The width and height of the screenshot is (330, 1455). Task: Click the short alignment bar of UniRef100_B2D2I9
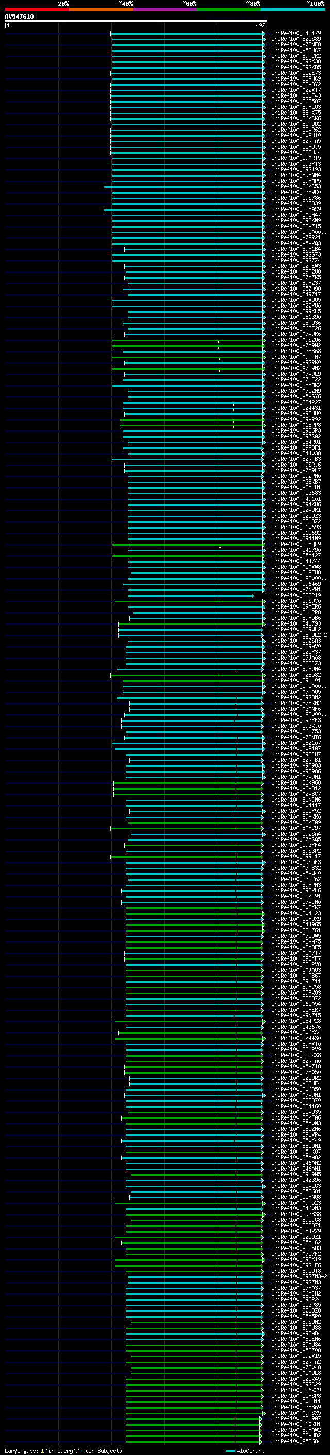191,595
